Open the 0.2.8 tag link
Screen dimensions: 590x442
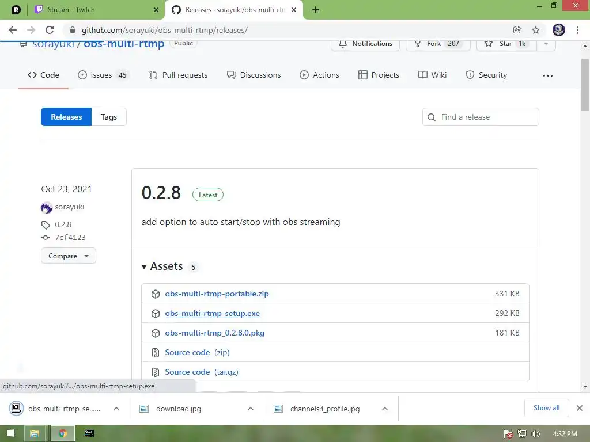(x=63, y=224)
